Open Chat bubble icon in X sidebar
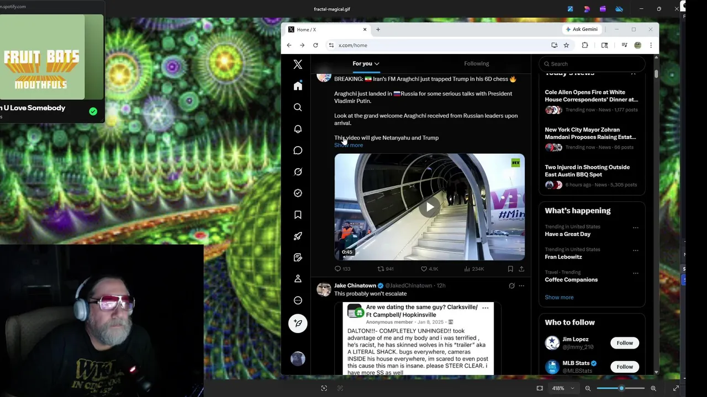This screenshot has height=397, width=707. tap(298, 151)
